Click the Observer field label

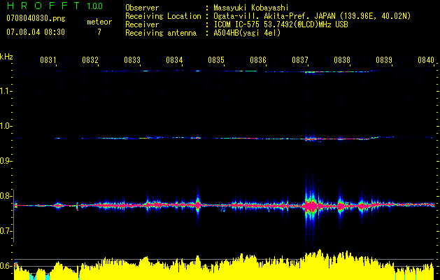(x=142, y=8)
